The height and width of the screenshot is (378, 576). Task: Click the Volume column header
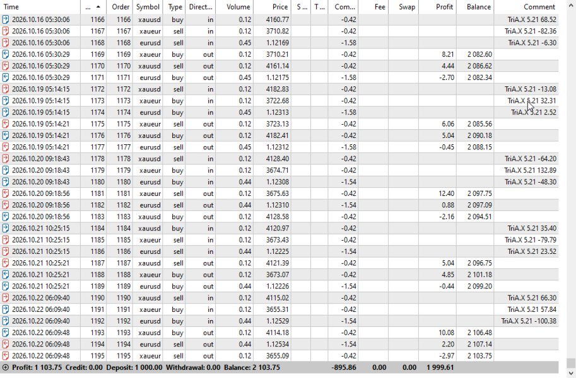click(x=234, y=6)
